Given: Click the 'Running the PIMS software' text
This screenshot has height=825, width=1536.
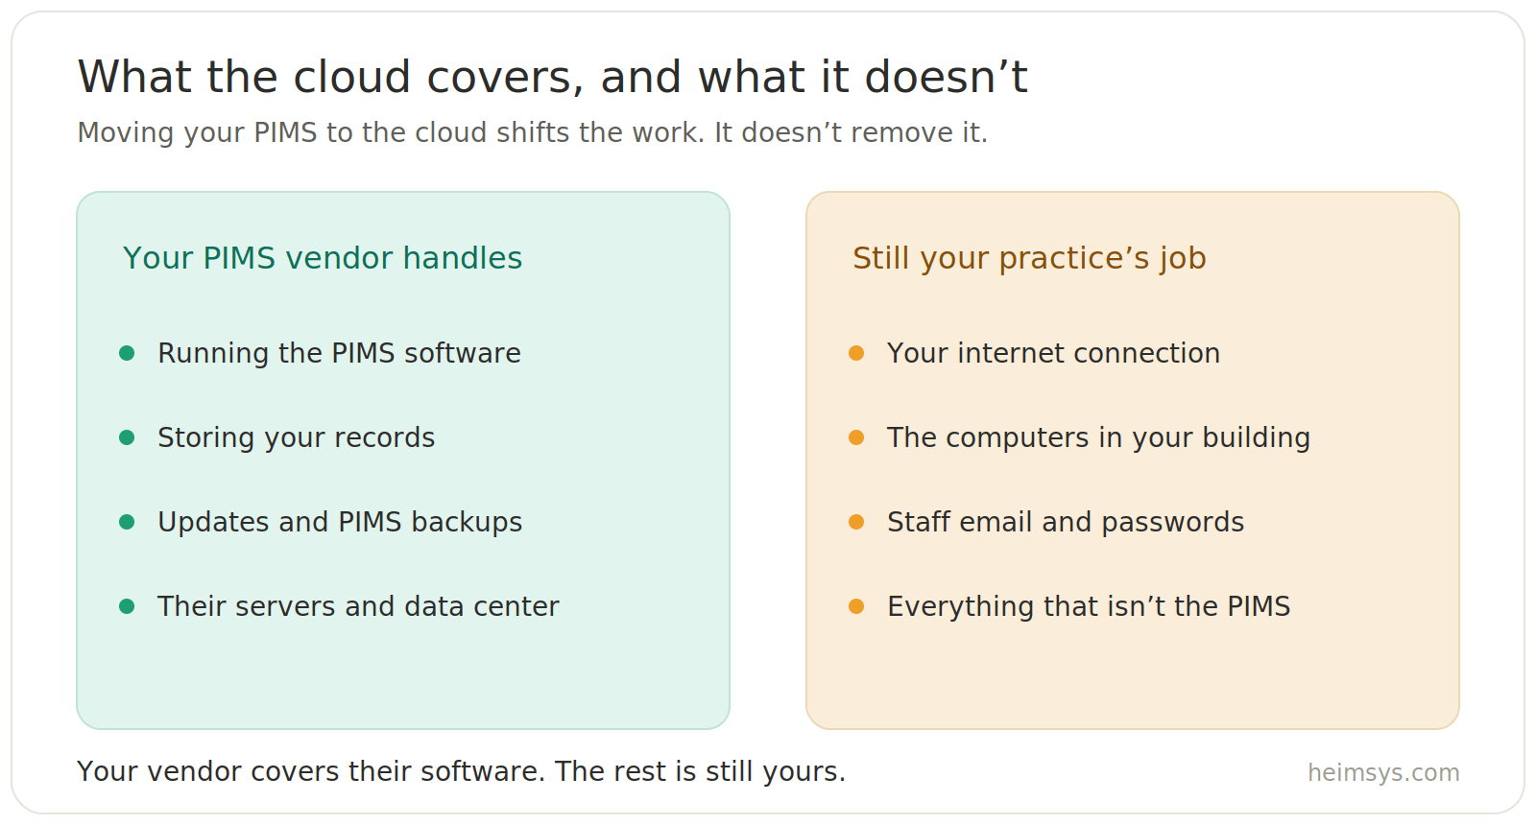Looking at the screenshot, I should [x=339, y=353].
